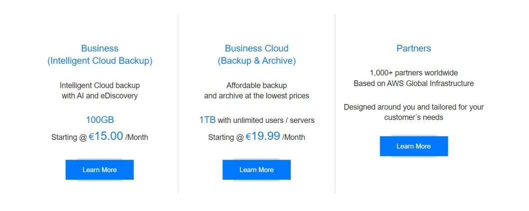Click the €19.99 price

tap(263, 136)
